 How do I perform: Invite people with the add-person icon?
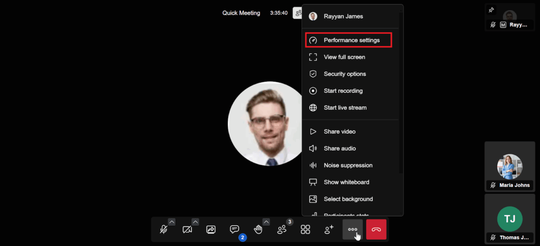pos(329,230)
